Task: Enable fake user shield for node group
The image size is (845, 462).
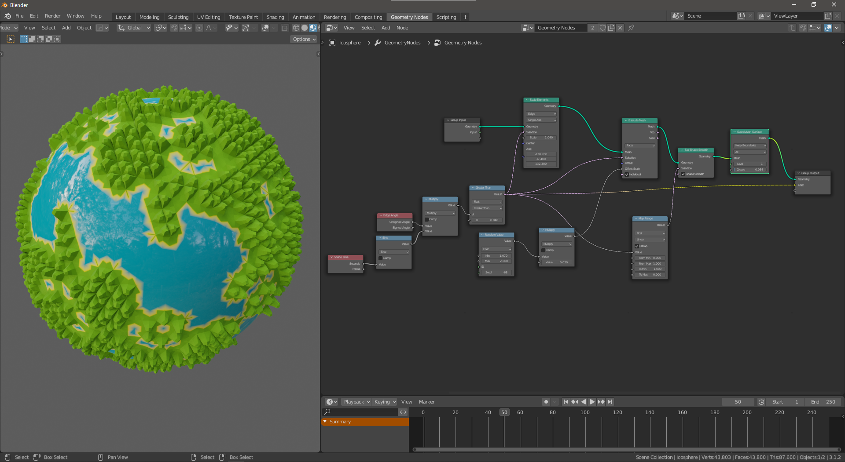Action: tap(603, 28)
